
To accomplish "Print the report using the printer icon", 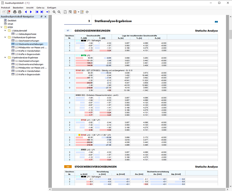I will (15, 12).
